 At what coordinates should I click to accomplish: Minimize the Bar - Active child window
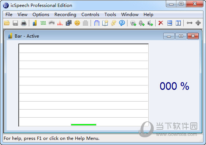pos(169,36)
